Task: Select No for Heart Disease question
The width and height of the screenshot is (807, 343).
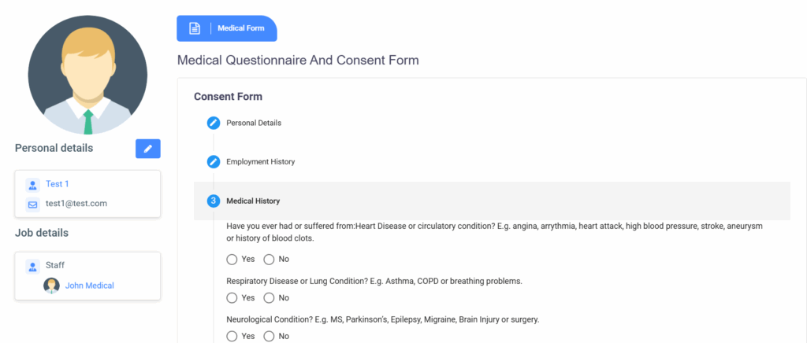Action: click(x=269, y=259)
